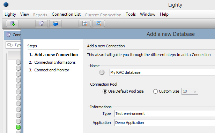Click the Type field containing Test environment
This screenshot has height=133, width=215.
[165, 114]
